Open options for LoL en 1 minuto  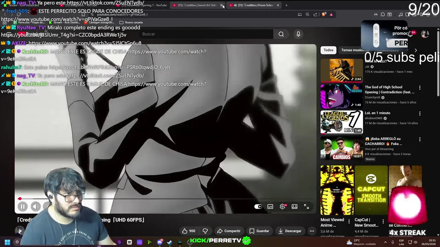[420, 114]
